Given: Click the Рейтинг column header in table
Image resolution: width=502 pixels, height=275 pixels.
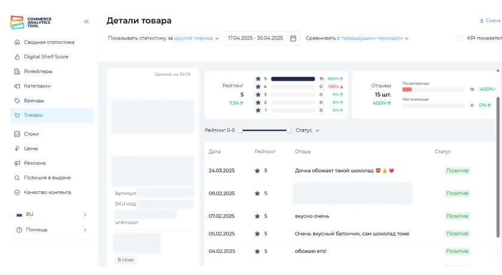Looking at the screenshot, I should coord(265,152).
